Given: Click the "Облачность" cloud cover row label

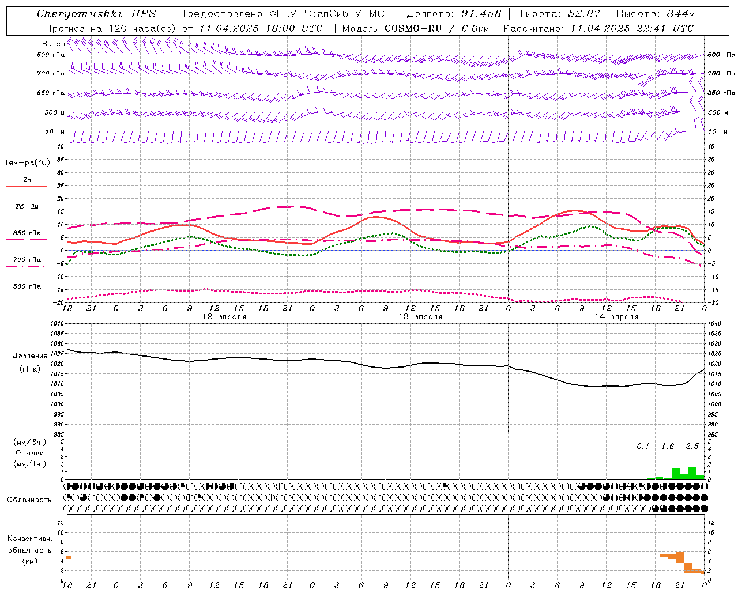Looking at the screenshot, I should click(x=29, y=500).
